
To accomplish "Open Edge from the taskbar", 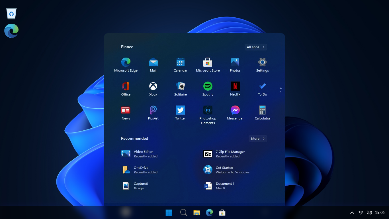I will point(210,212).
